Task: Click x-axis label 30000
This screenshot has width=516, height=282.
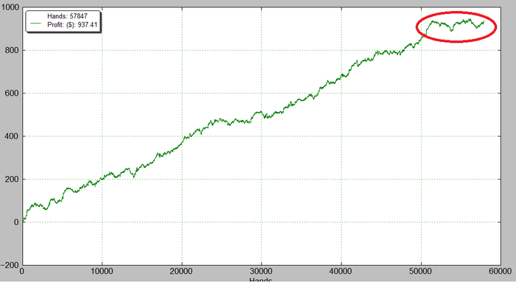Action: [261, 272]
